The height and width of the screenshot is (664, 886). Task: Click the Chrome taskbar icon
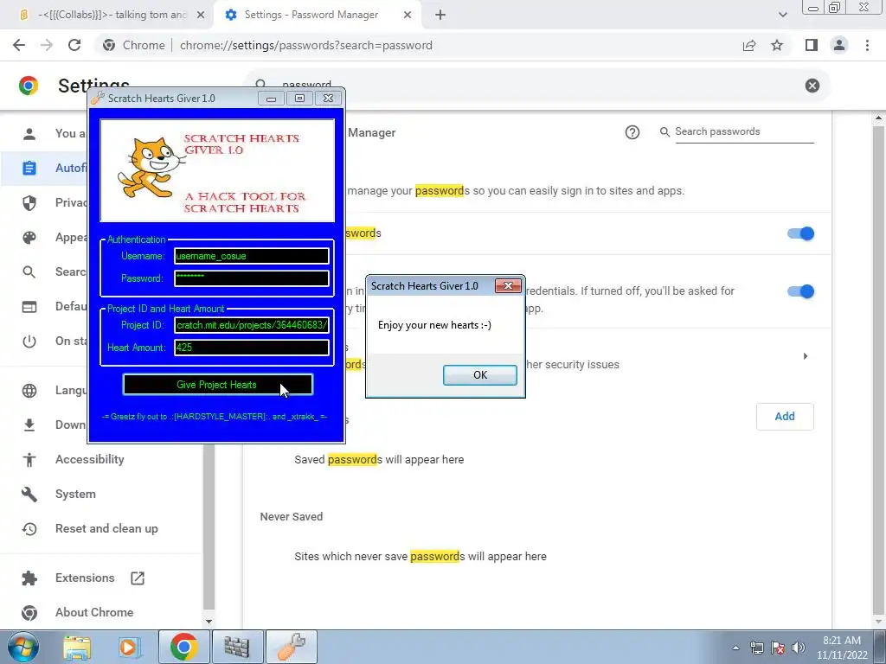pyautogui.click(x=183, y=647)
